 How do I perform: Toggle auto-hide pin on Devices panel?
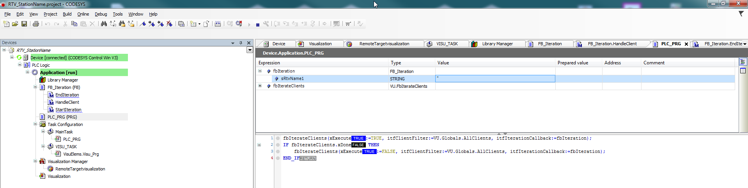click(x=241, y=43)
